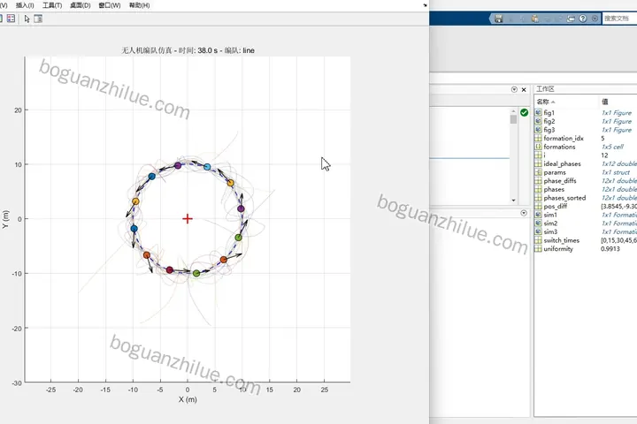Select the pos_diff variable icon
Screen dimensions: 637x424
coord(538,206)
